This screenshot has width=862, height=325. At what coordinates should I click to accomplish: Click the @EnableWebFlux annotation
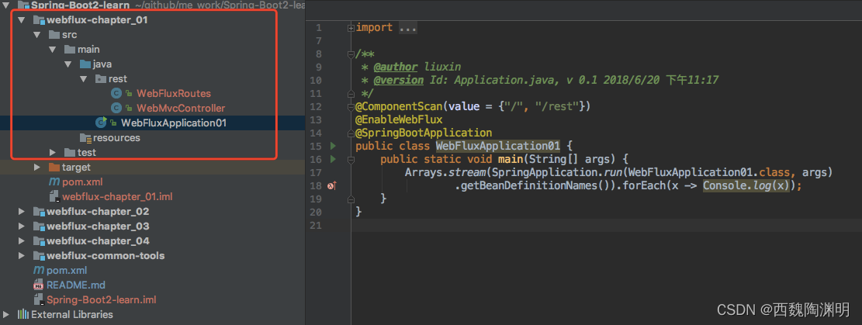click(x=399, y=120)
